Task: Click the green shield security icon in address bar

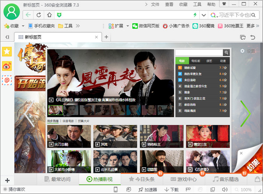Action: pyautogui.click(x=59, y=15)
